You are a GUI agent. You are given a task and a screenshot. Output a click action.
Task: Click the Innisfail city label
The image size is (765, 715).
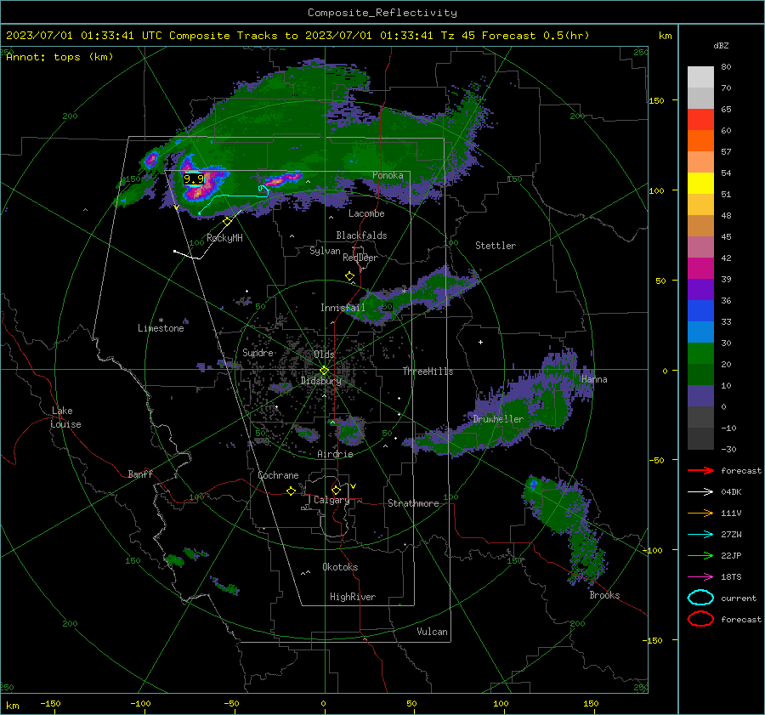343,308
